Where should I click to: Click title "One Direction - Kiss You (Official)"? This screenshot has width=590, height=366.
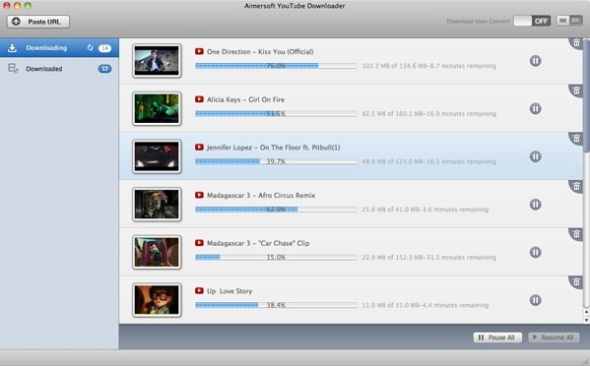pyautogui.click(x=260, y=51)
